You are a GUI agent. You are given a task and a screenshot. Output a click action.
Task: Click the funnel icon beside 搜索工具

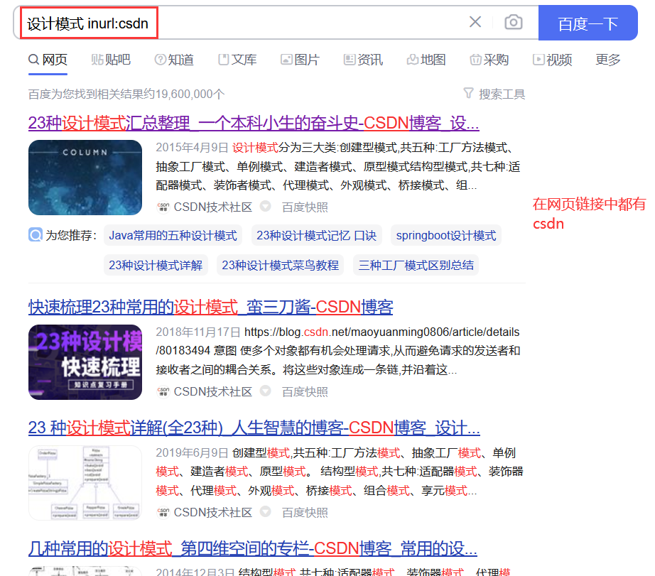pos(469,93)
